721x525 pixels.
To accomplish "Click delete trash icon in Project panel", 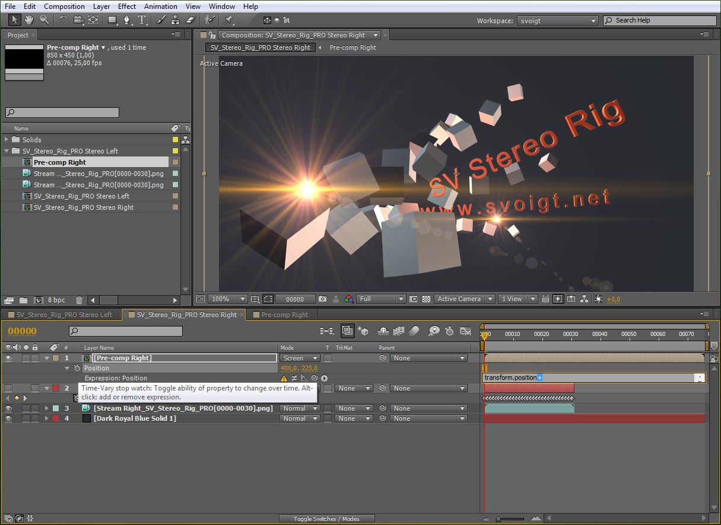I will point(79,300).
